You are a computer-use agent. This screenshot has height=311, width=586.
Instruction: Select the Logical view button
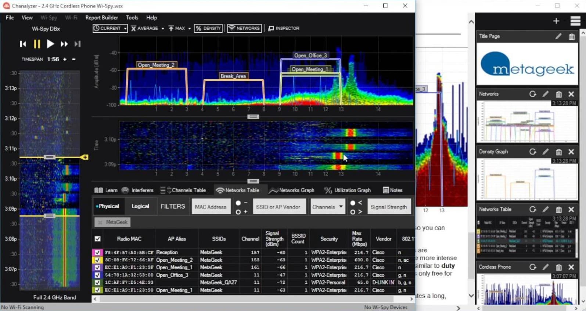pyautogui.click(x=140, y=206)
